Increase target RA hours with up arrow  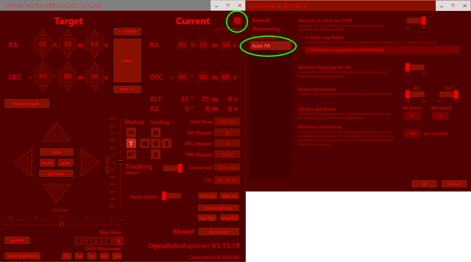pos(43,33)
